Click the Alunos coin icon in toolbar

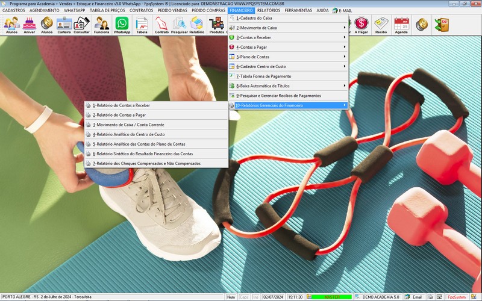47,25
